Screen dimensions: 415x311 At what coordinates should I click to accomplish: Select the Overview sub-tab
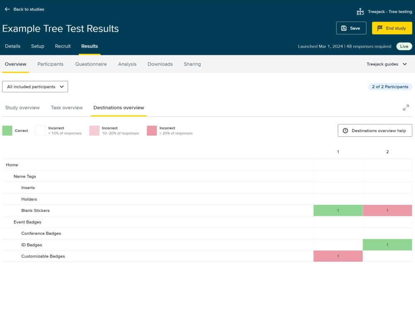point(16,64)
